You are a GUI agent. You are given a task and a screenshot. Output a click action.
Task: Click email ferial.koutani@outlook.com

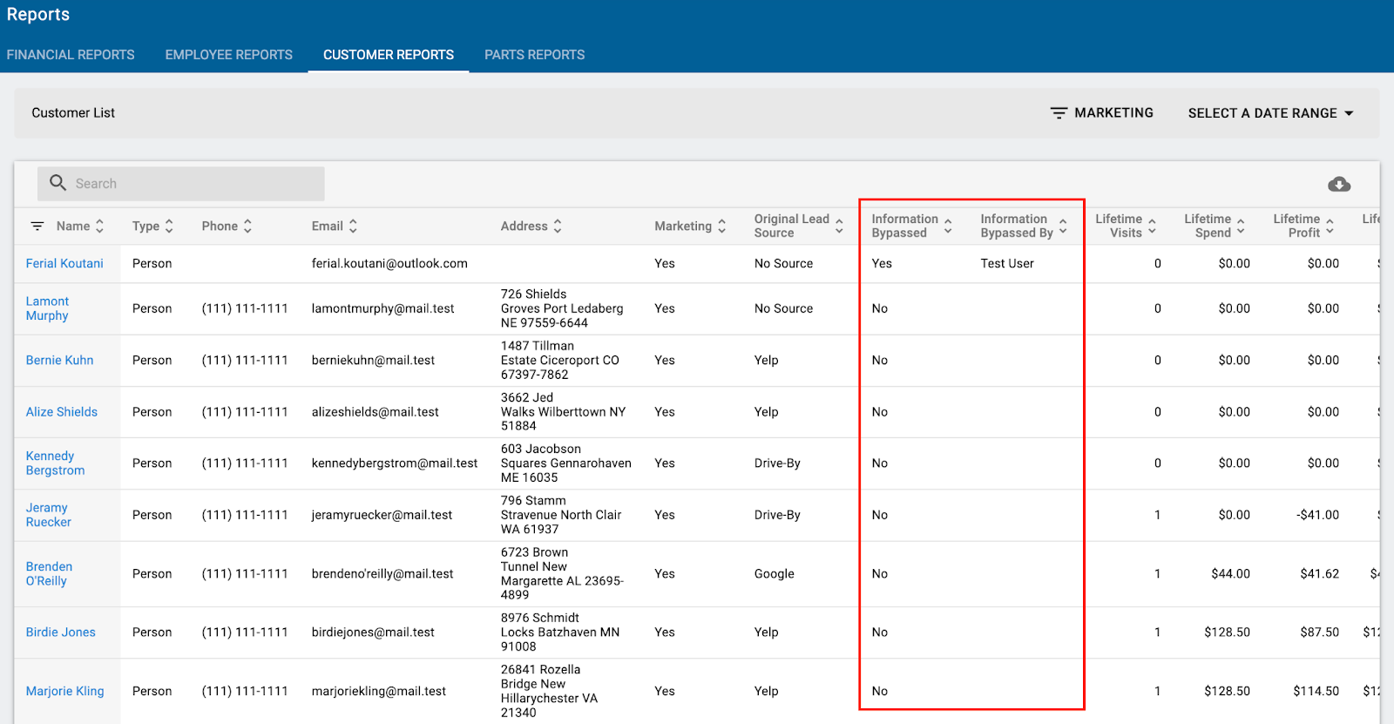(x=389, y=263)
